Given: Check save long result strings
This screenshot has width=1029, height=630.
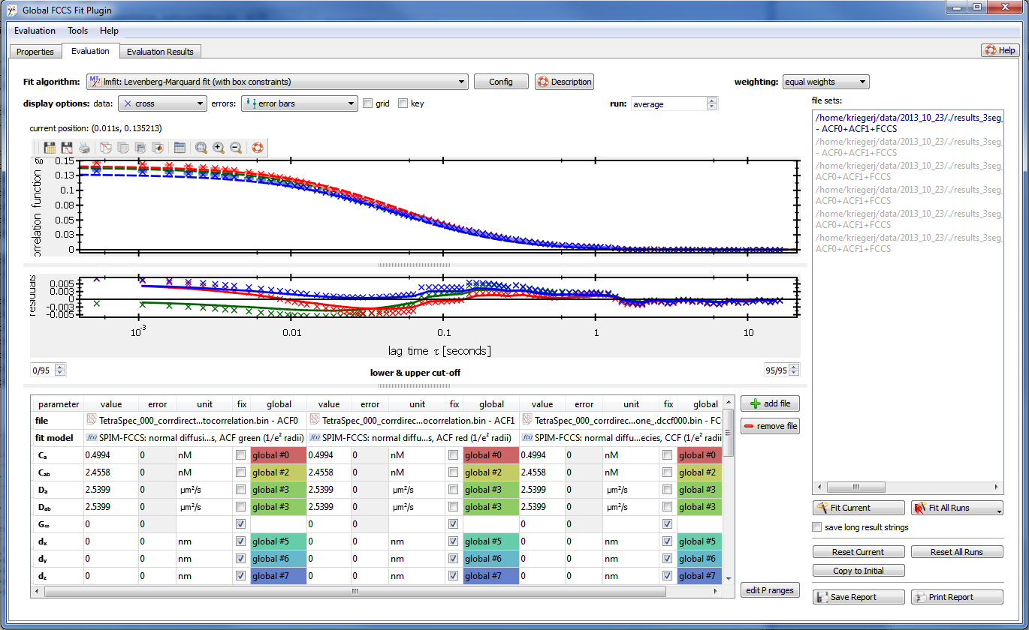Looking at the screenshot, I should pos(817,527).
